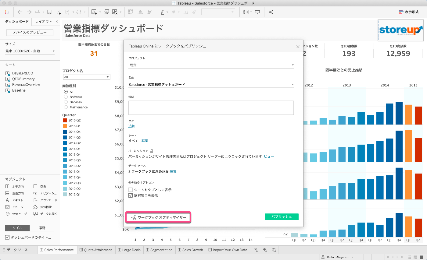The width and height of the screenshot is (427, 260).
Task: Click the new worksheet tab icon at bottom
Action: 255,250
